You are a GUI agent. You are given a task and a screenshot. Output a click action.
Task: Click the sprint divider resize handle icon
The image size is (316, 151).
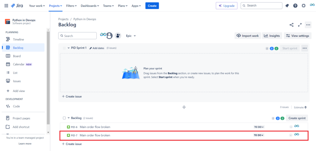click(184, 107)
